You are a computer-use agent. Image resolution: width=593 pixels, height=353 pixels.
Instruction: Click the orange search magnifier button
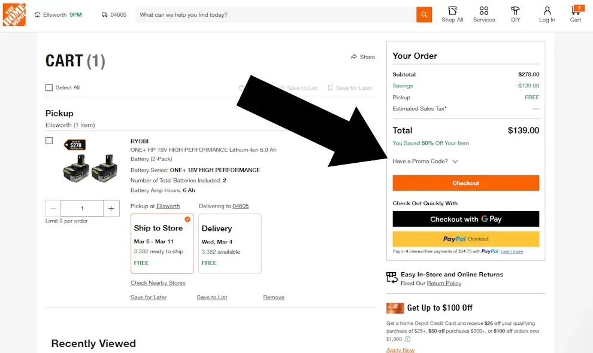(424, 15)
